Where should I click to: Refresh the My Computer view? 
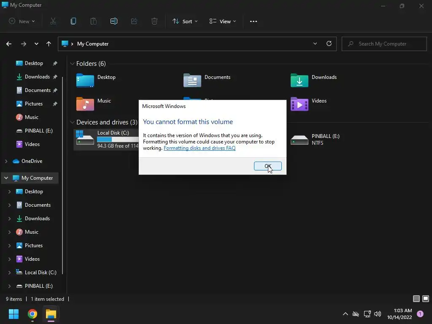tap(329, 43)
